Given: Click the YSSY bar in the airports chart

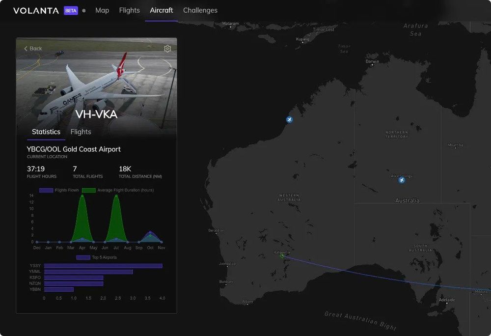Looking at the screenshot, I should (x=103, y=265).
